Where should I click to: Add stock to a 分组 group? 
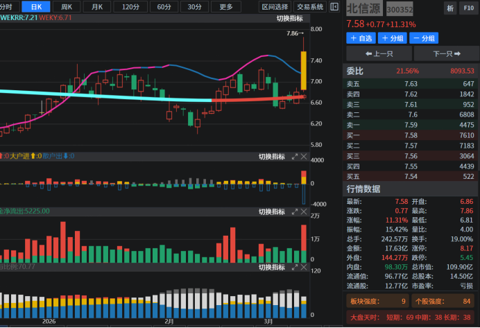tap(392, 38)
